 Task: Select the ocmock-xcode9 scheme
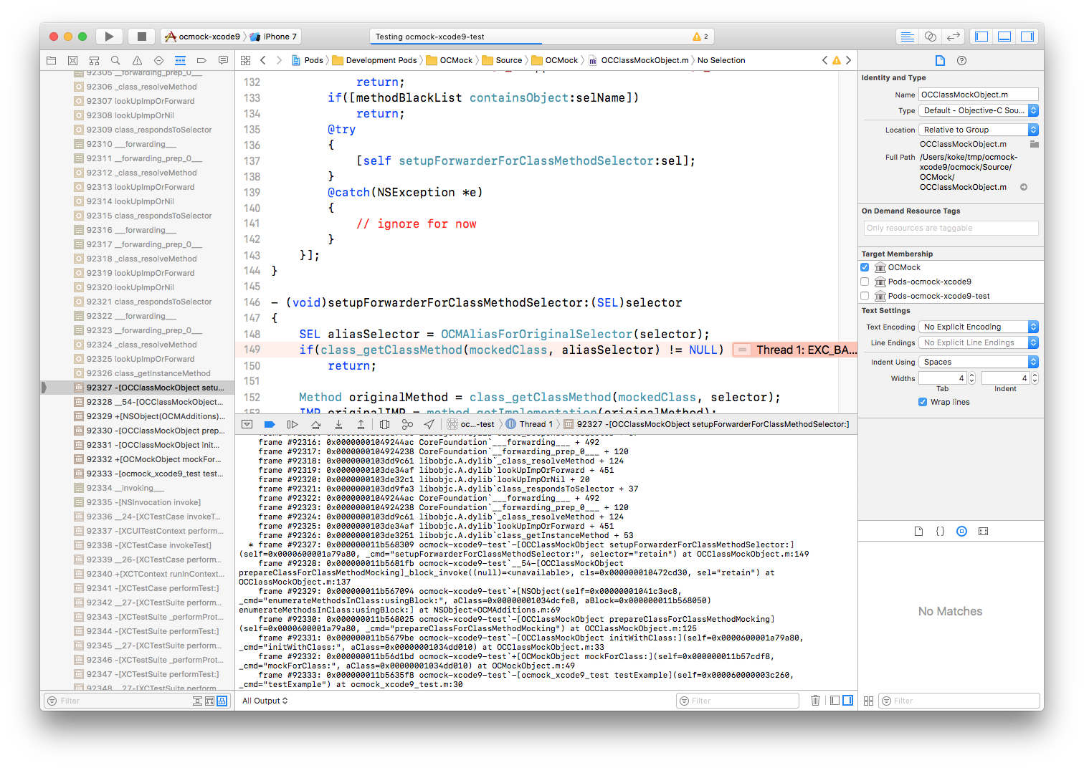(203, 37)
